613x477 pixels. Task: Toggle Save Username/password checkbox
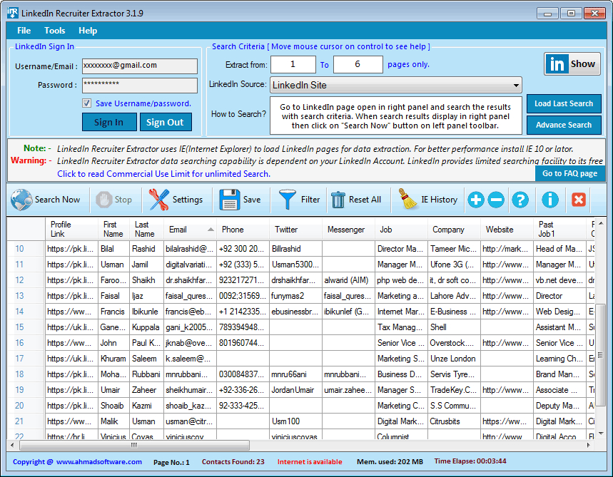click(87, 103)
